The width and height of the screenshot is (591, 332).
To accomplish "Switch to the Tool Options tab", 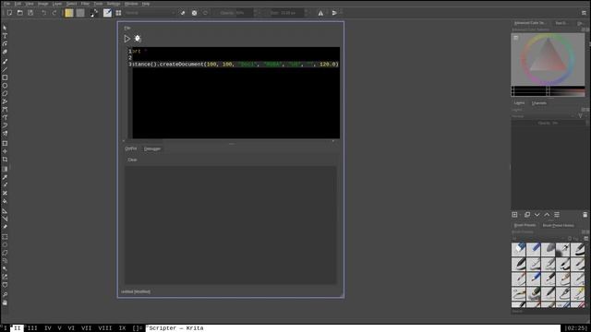I will 561,23.
